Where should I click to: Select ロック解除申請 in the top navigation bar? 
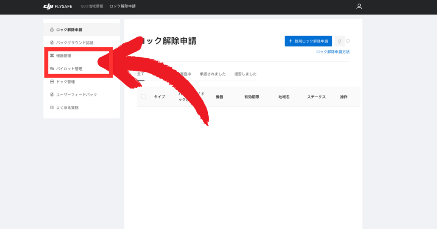(x=122, y=6)
